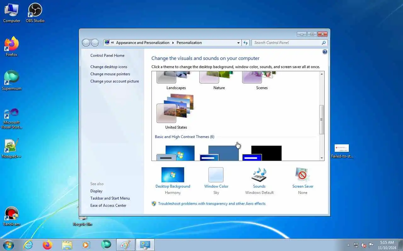Open Ease of Access Center link
403x251 pixels.
coord(108,206)
